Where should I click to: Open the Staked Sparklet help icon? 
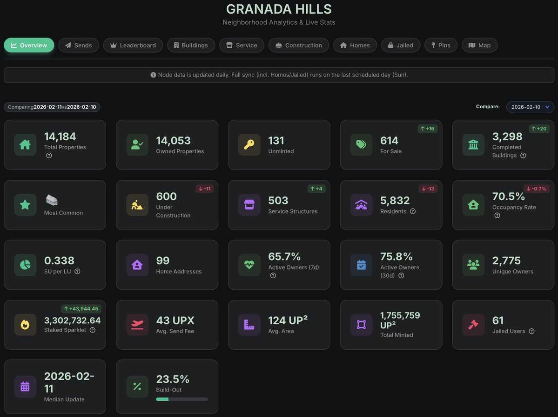point(93,330)
